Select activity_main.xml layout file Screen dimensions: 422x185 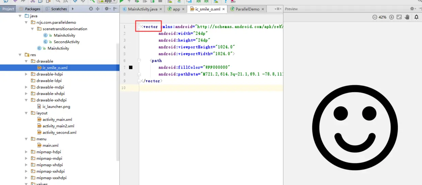(x=57, y=119)
